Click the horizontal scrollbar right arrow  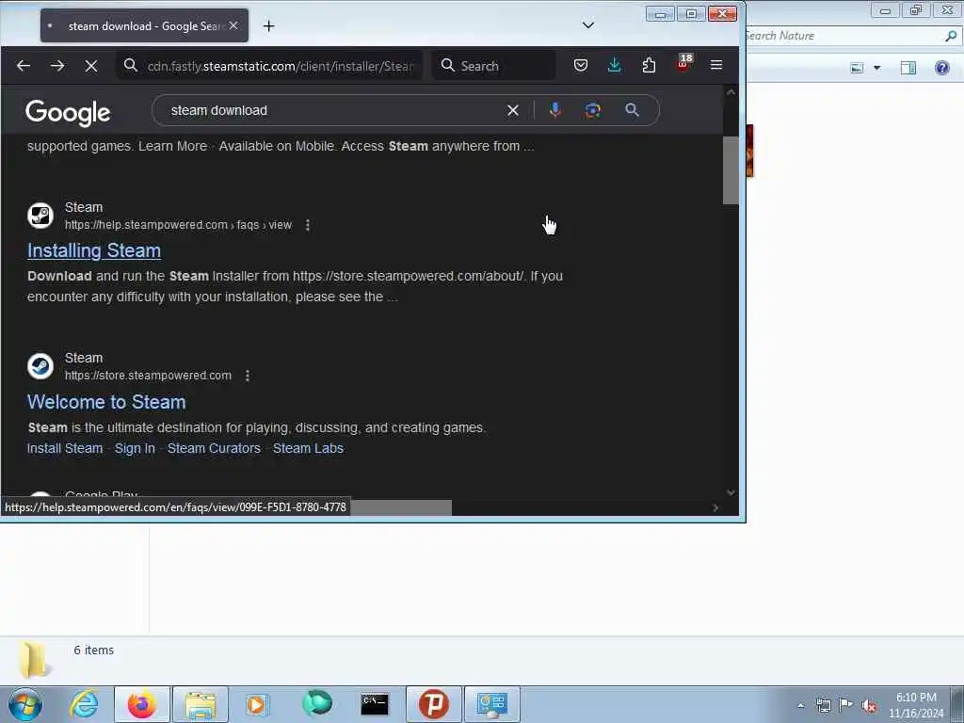click(x=715, y=507)
